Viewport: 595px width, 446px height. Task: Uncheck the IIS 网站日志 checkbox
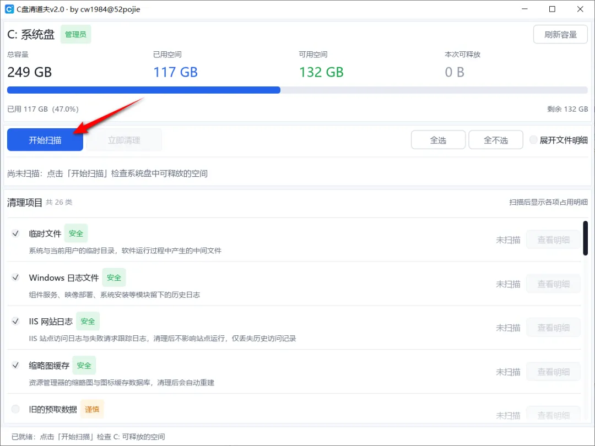pos(15,322)
